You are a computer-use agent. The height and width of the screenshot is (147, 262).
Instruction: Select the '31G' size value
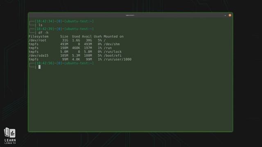(65, 40)
